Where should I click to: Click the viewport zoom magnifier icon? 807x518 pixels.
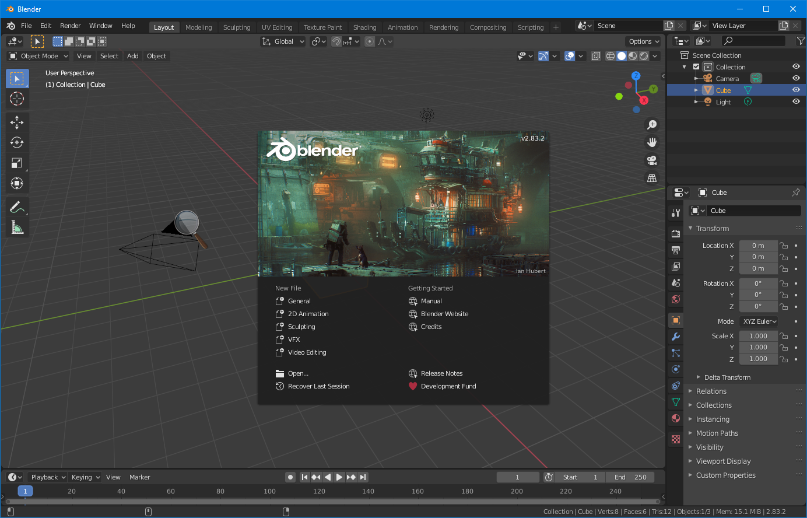(652, 124)
